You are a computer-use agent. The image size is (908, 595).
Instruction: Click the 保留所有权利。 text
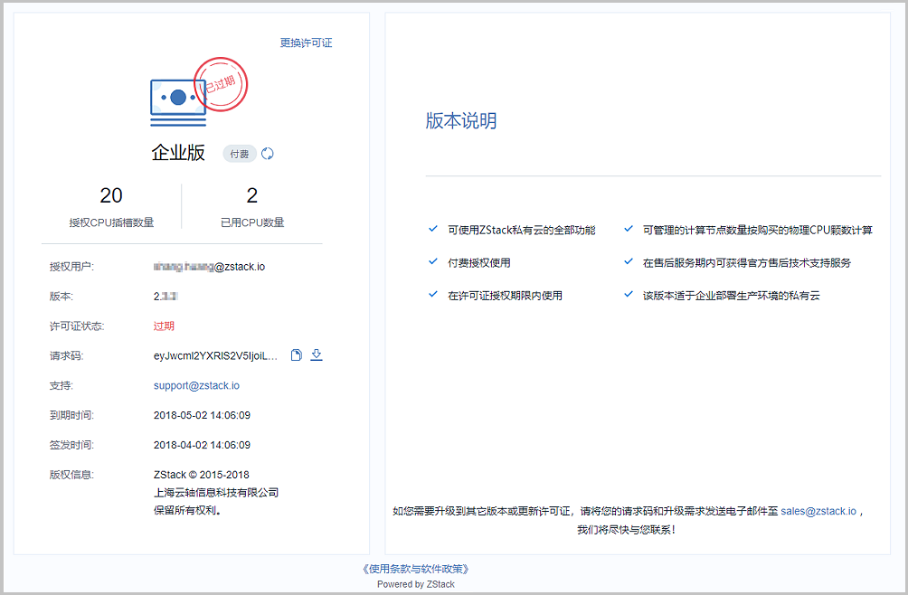click(x=188, y=511)
